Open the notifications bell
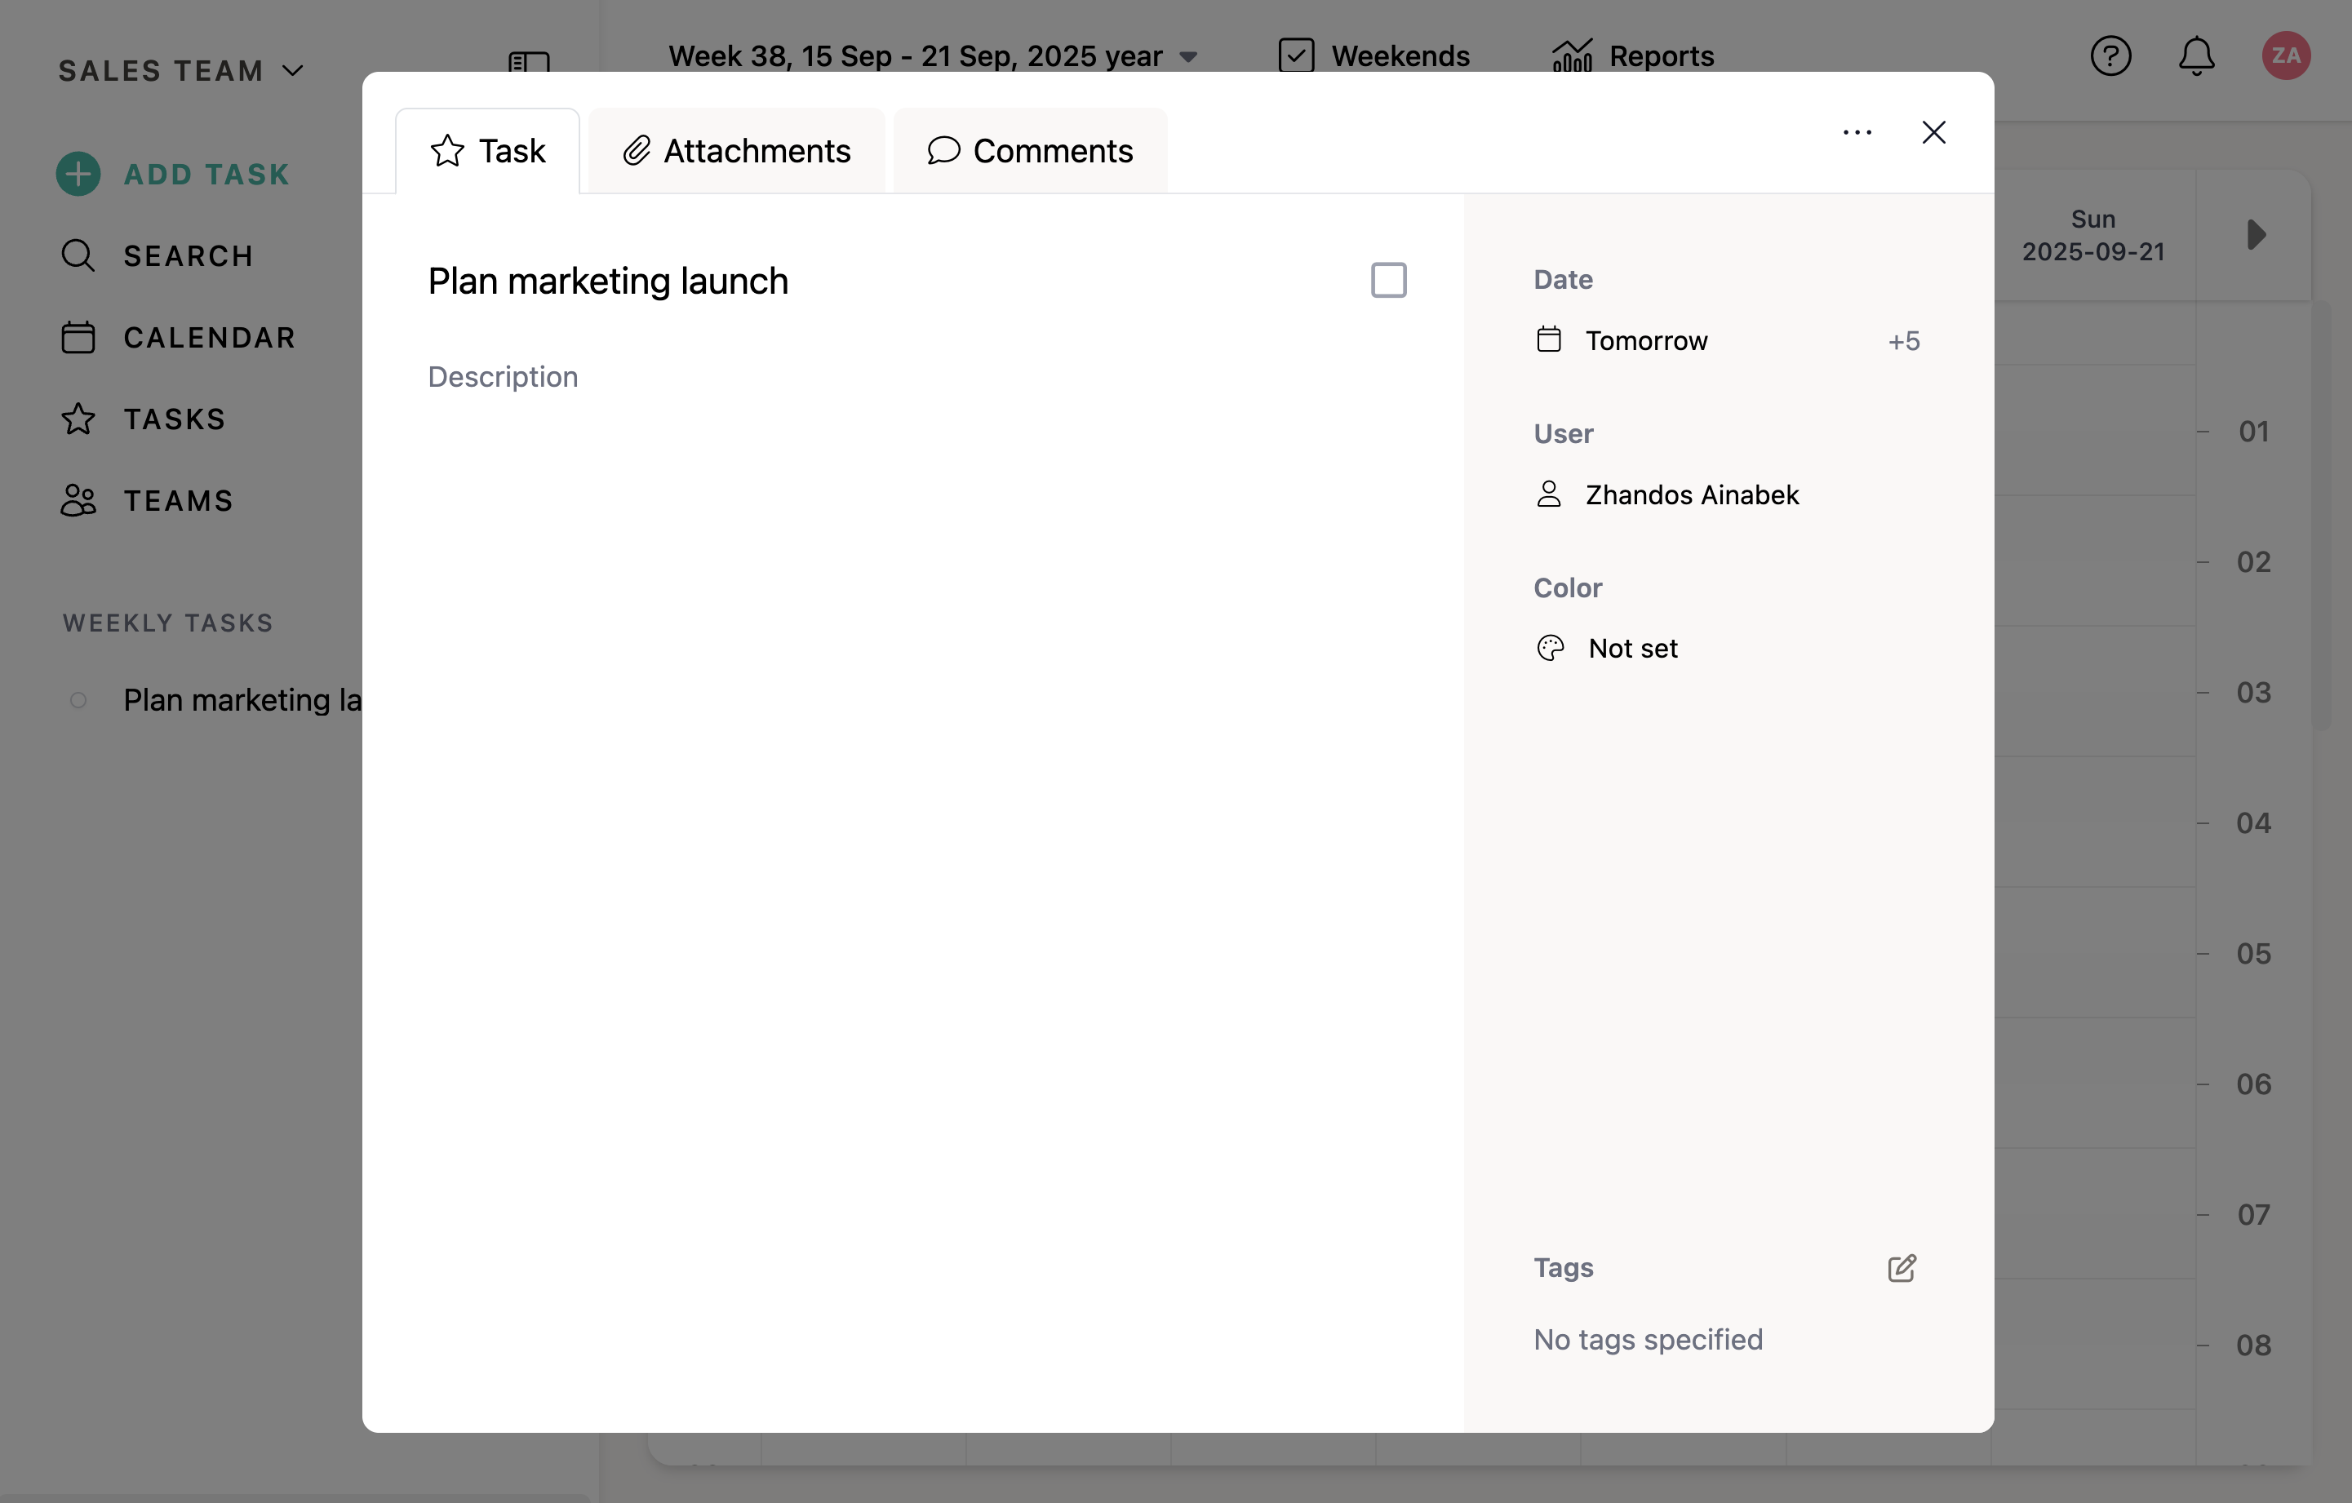 coord(2196,55)
